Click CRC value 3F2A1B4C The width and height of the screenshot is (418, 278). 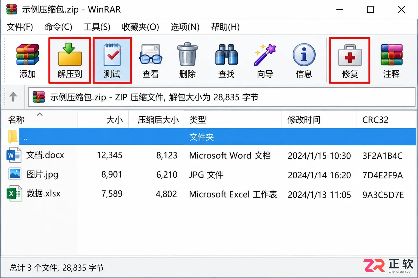click(383, 156)
